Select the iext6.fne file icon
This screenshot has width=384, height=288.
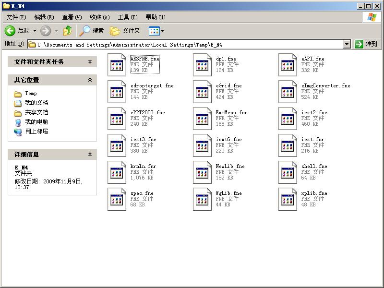coord(202,145)
